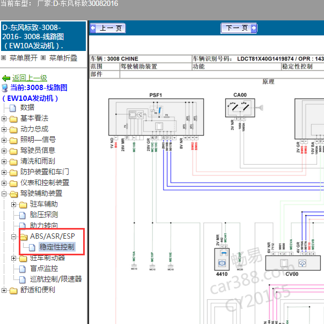Collapse the ABS/ASR/ESP node
This screenshot has height=324, width=324.
pos(13,237)
